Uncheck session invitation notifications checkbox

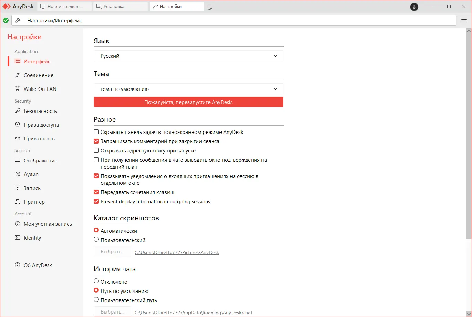pyautogui.click(x=96, y=176)
